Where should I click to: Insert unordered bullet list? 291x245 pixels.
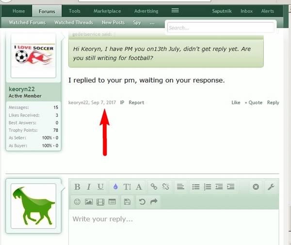coord(195,186)
